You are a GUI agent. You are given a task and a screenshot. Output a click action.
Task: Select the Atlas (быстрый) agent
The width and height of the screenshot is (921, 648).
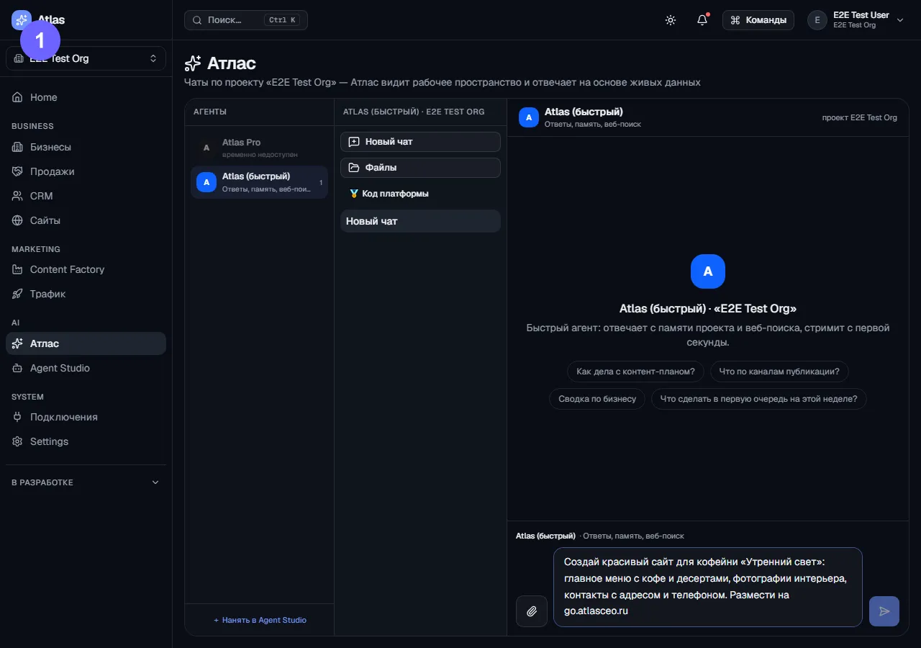pos(259,182)
